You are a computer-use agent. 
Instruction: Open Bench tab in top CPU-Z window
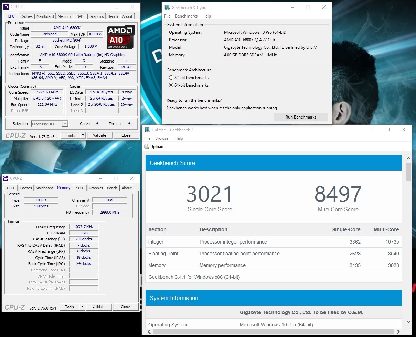(113, 16)
